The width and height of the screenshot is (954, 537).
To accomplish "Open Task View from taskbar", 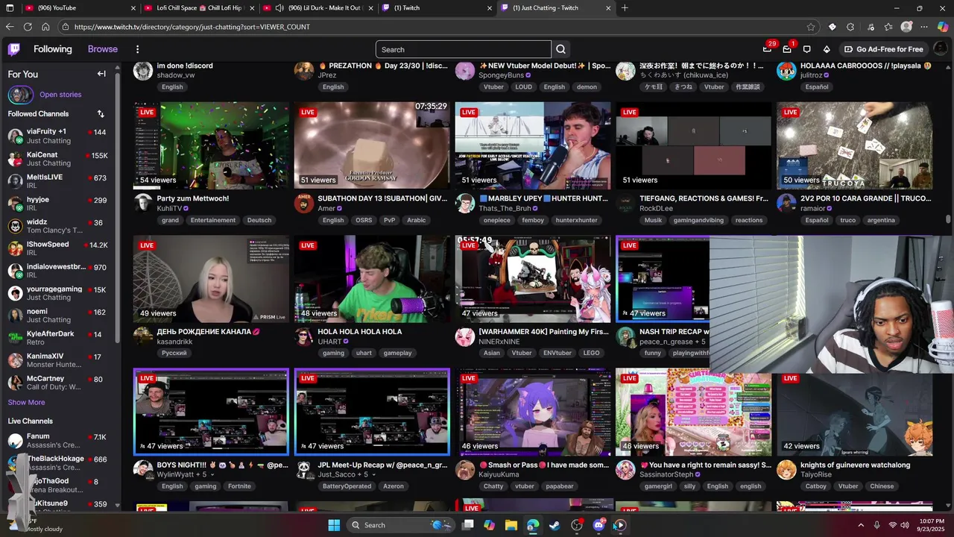I will [467, 525].
